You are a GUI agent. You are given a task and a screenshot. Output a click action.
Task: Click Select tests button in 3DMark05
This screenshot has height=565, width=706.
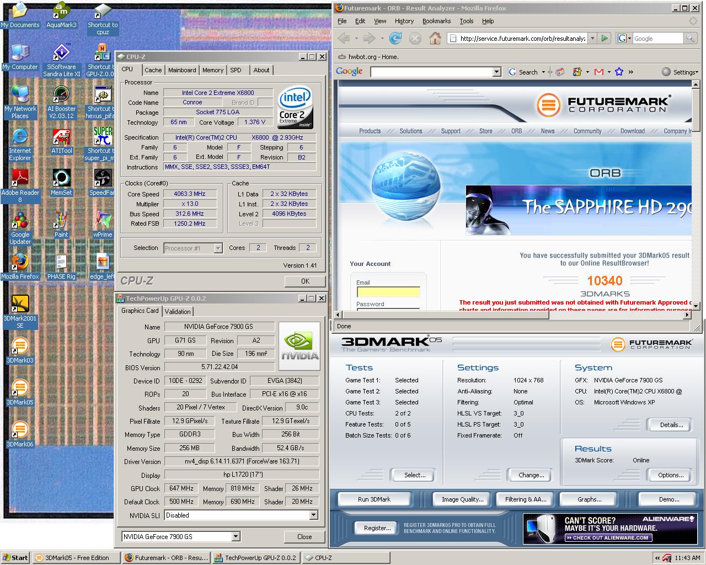point(415,475)
